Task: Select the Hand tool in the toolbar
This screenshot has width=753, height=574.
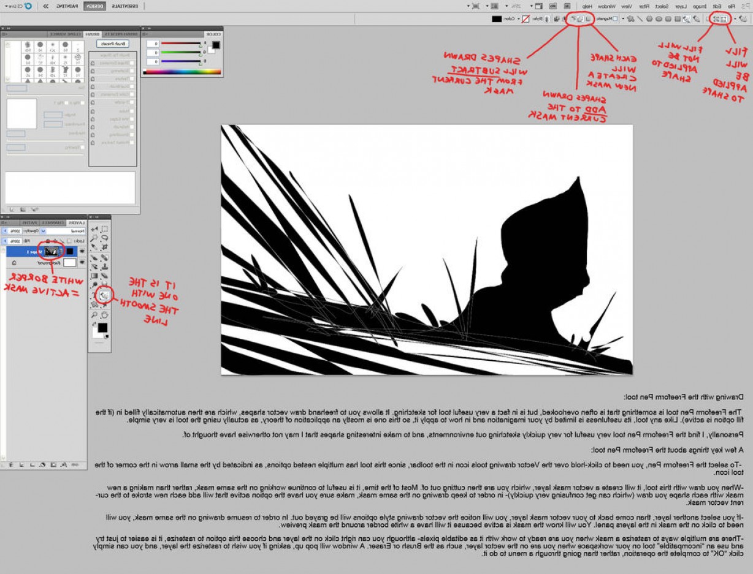Action: coord(104,315)
